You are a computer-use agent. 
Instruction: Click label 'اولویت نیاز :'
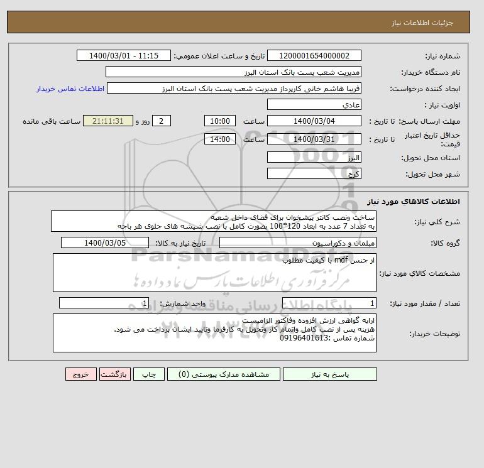(443, 105)
